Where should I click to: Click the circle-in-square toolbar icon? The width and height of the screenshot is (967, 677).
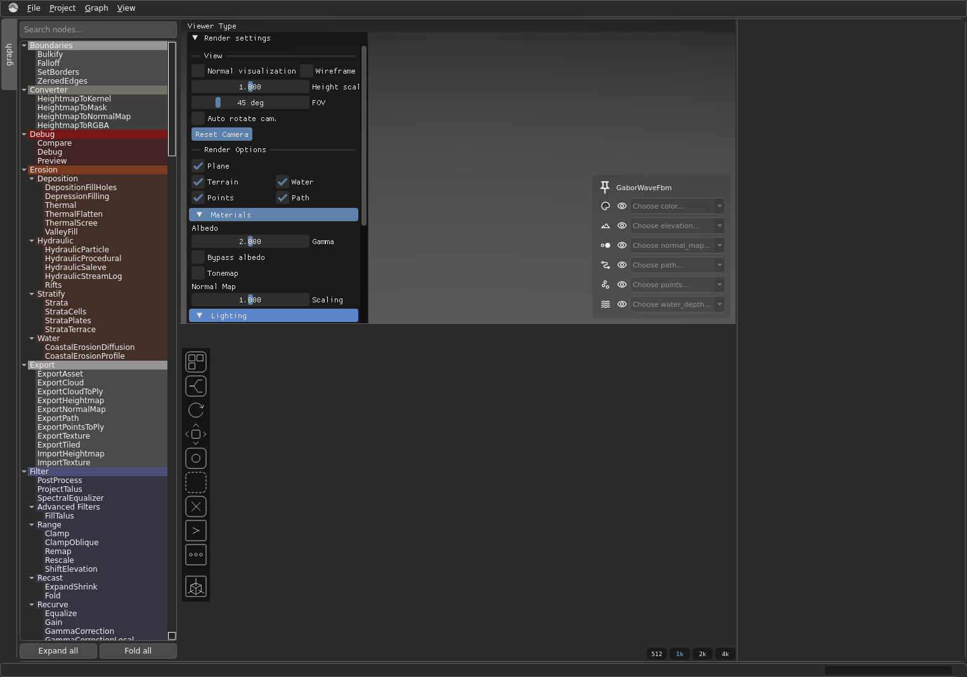(196, 458)
